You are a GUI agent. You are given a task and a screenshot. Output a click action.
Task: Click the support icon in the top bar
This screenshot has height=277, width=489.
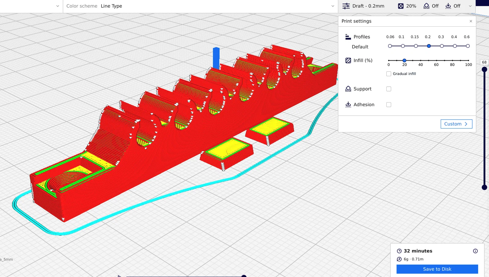[x=426, y=6]
